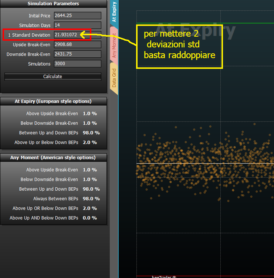The width and height of the screenshot is (274, 278).
Task: Select the Downside Break-Even field
Action: coord(78,54)
